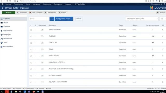Click the SP Page Builder title icon

coord(3,8)
